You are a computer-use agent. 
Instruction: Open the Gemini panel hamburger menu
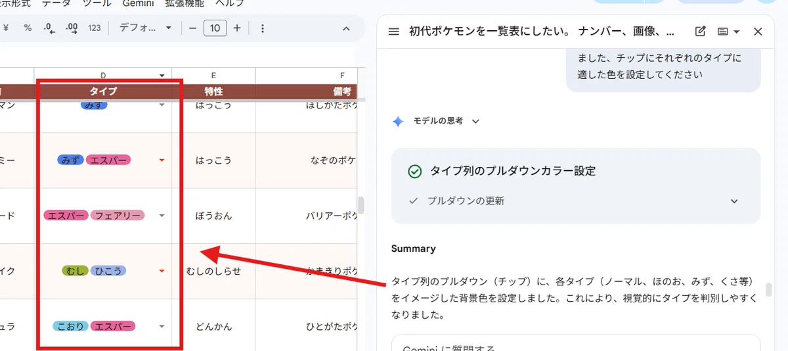[394, 32]
